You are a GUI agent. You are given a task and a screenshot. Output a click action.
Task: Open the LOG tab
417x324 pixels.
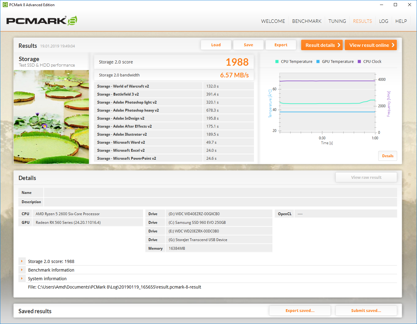click(x=384, y=21)
